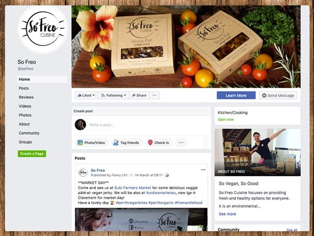Click the Photo/Video icon in create post
Screen dimensions: 314x236
point(80,143)
